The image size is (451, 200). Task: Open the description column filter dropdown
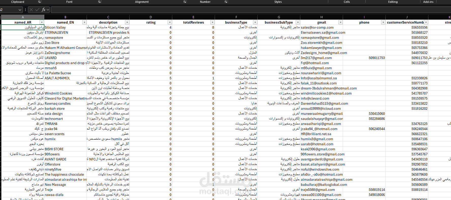127,22
